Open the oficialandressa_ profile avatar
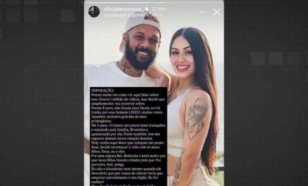Viewport: 308px width, 186px height. (x=94, y=11)
